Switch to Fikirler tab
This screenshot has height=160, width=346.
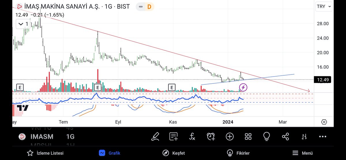pyautogui.click(x=238, y=153)
